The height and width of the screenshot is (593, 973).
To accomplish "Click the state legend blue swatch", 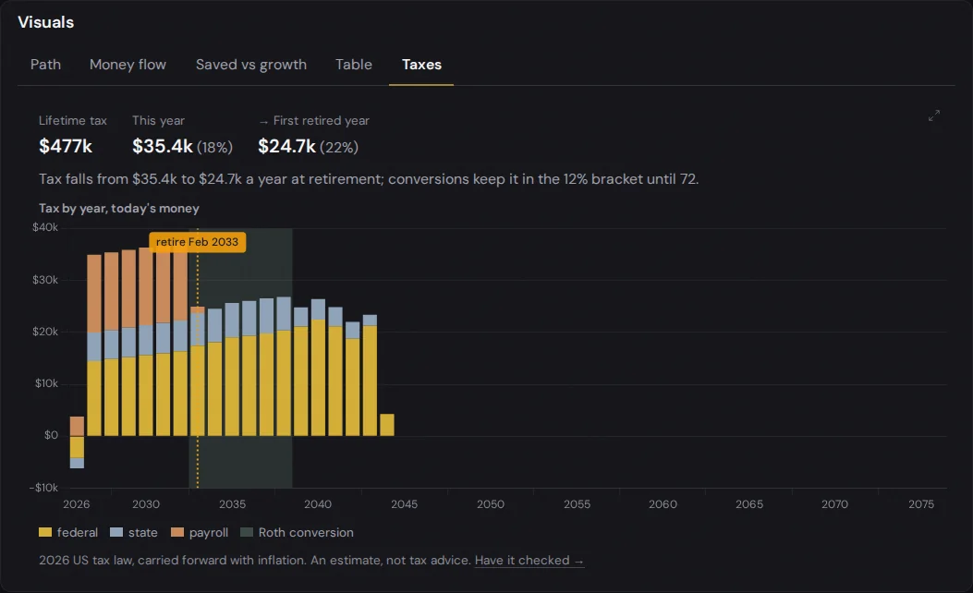I will point(116,532).
